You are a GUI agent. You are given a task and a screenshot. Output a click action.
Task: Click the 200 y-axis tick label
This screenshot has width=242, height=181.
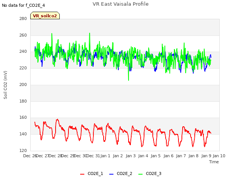(23, 84)
